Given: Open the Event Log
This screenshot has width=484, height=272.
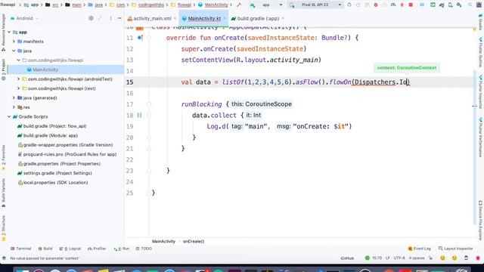Looking at the screenshot, I should [x=419, y=249].
